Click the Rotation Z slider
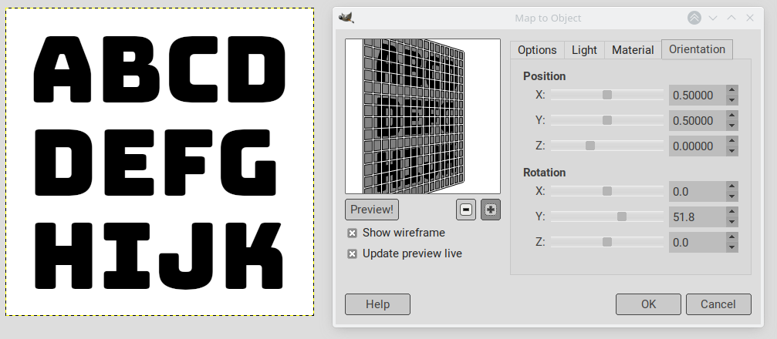The width and height of the screenshot is (777, 339). tap(607, 242)
